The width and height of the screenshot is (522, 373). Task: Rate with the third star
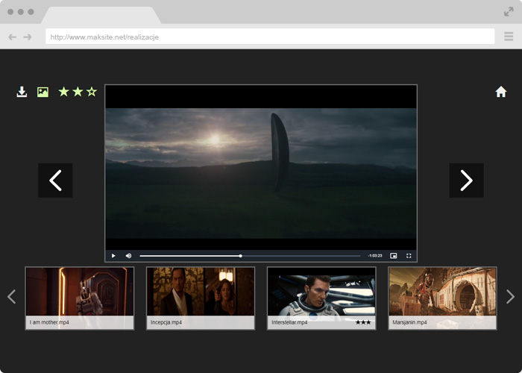point(92,92)
